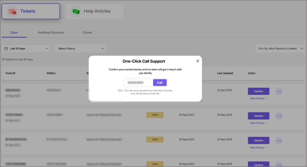Close the One-Click Call Support dialog
Viewport: 307px width, 167px height.
(x=198, y=61)
